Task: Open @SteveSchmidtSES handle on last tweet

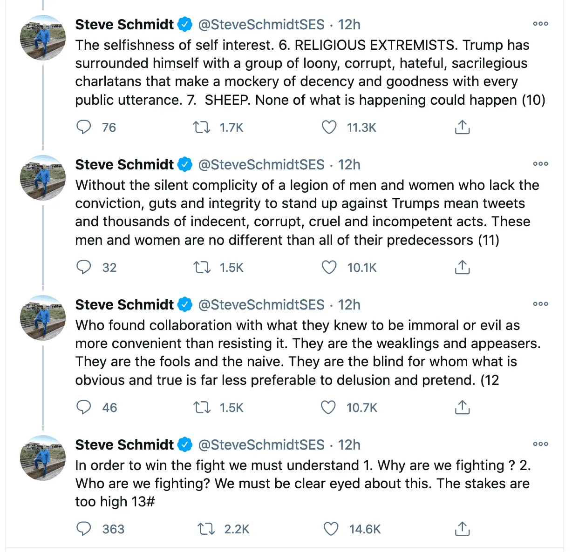Action: [261, 445]
